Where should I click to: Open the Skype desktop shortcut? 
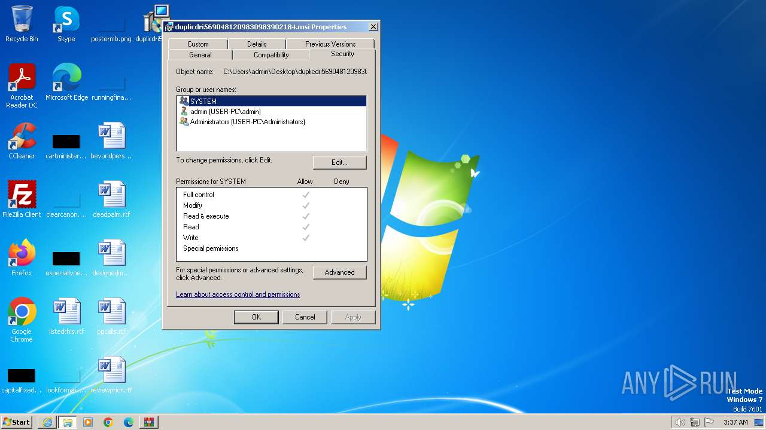pos(66,24)
